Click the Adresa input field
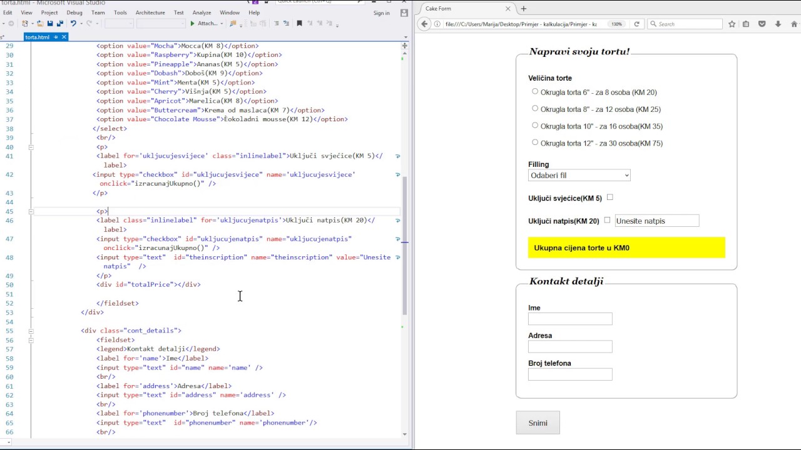The width and height of the screenshot is (801, 450). click(570, 346)
